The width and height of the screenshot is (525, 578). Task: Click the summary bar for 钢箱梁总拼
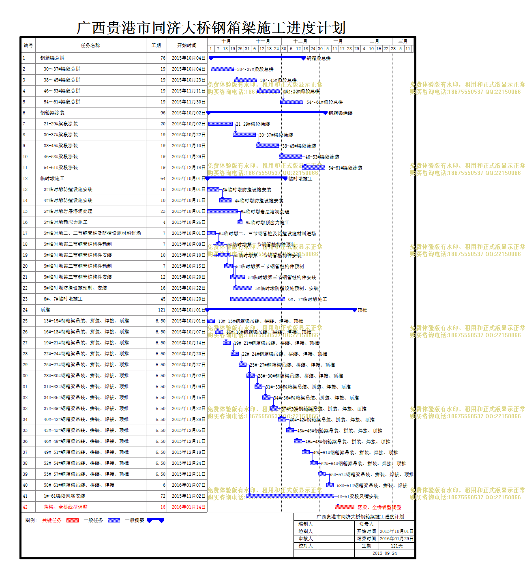tap(257, 58)
